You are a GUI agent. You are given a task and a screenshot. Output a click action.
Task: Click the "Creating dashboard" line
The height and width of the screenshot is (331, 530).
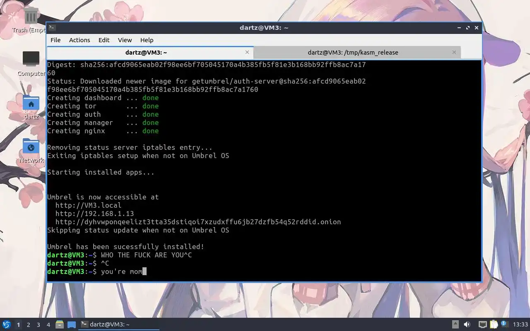click(x=103, y=98)
